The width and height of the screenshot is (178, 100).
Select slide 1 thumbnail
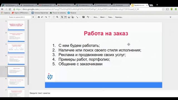pos(16,25)
